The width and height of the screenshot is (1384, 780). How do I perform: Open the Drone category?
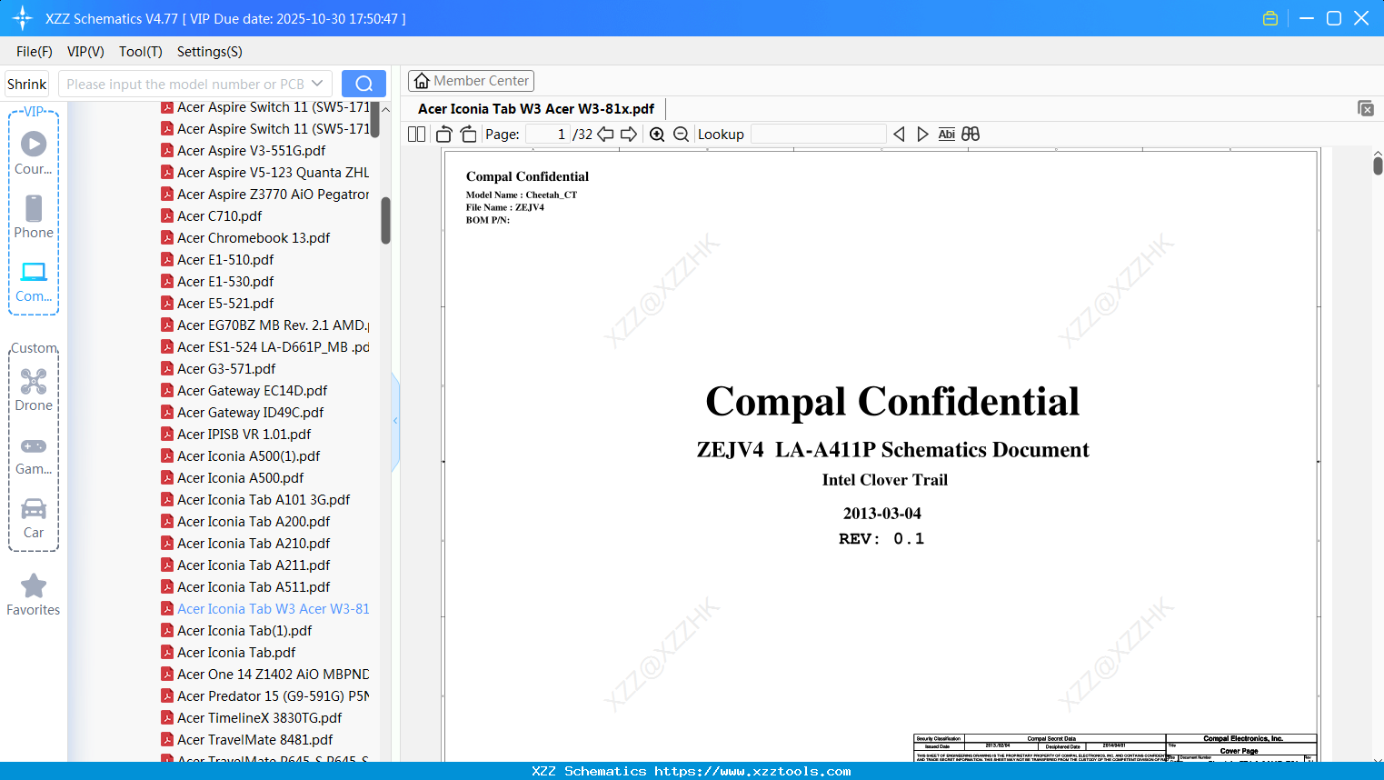coord(34,390)
